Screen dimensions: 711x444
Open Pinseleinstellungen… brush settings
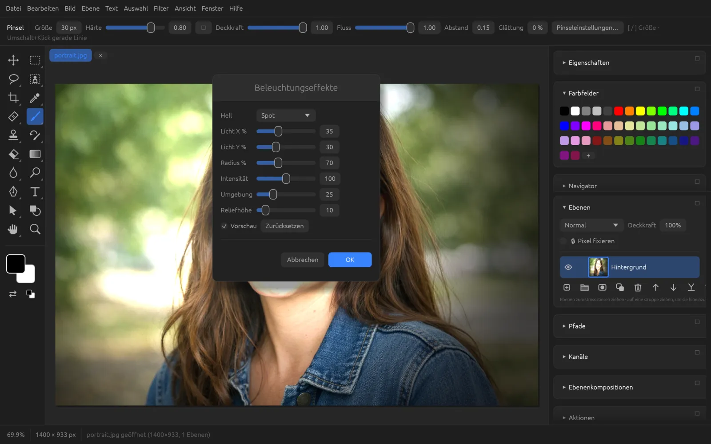tap(587, 28)
